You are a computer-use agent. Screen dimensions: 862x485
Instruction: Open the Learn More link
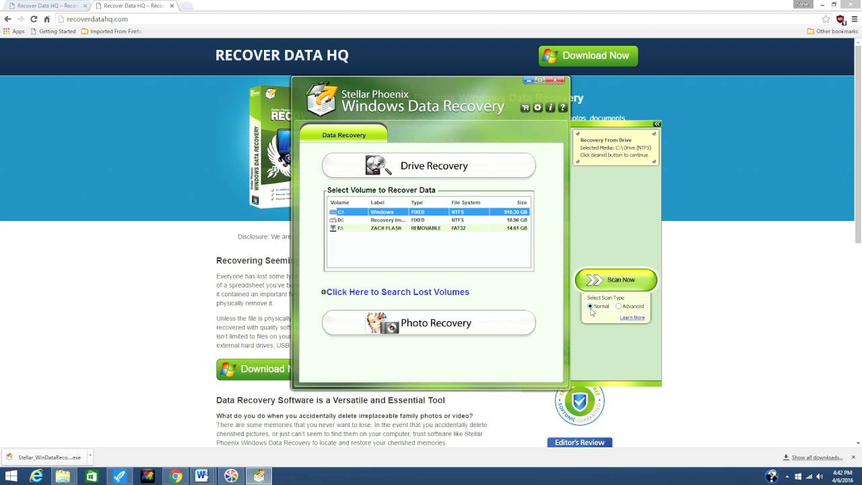click(x=632, y=318)
